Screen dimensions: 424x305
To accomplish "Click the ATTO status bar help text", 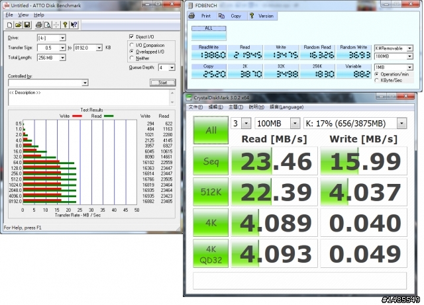I will pyautogui.click(x=23, y=228).
